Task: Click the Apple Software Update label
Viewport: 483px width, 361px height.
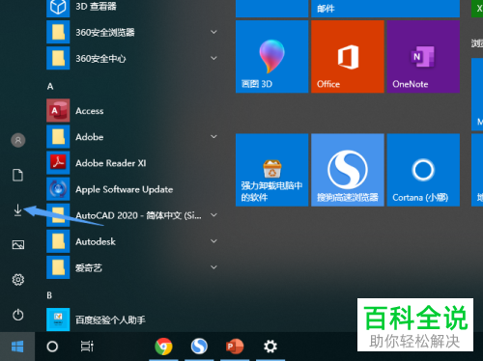Action: pos(125,189)
